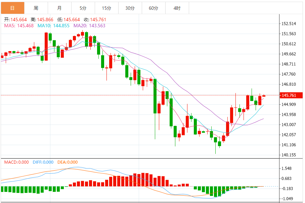Click the 140.155 price axis label
The image size is (305, 203).
coord(289,155)
